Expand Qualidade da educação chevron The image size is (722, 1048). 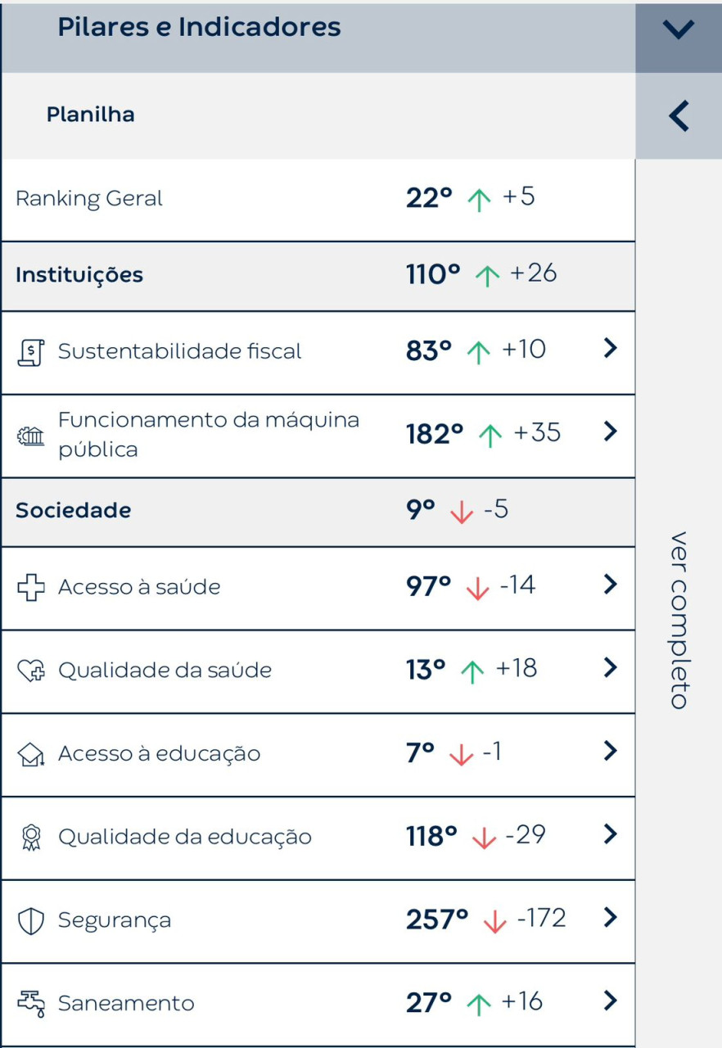coord(610,833)
